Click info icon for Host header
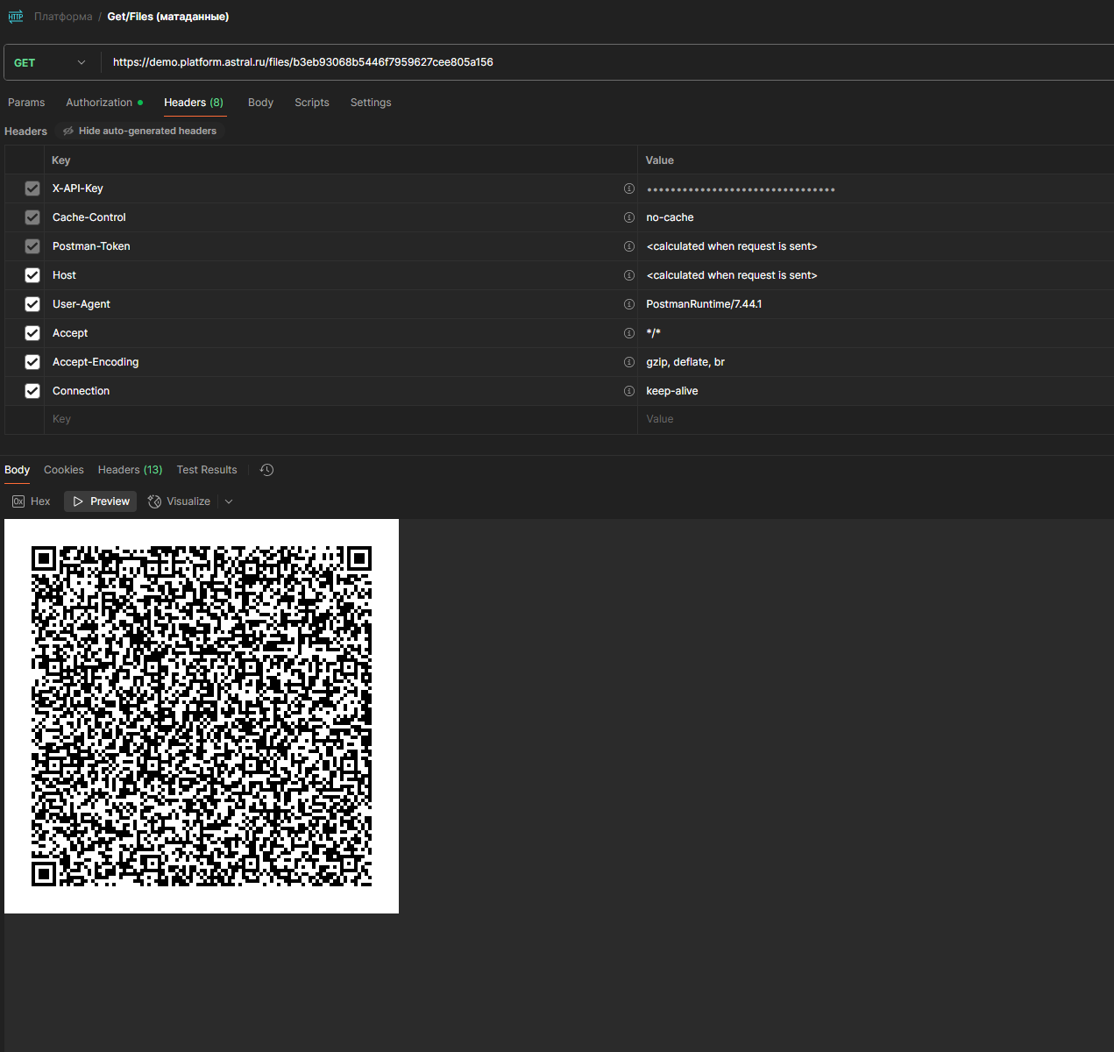 [628, 275]
